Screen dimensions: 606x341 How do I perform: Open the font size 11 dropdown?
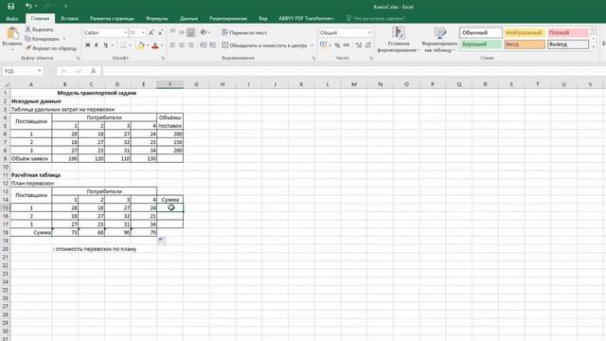click(143, 33)
